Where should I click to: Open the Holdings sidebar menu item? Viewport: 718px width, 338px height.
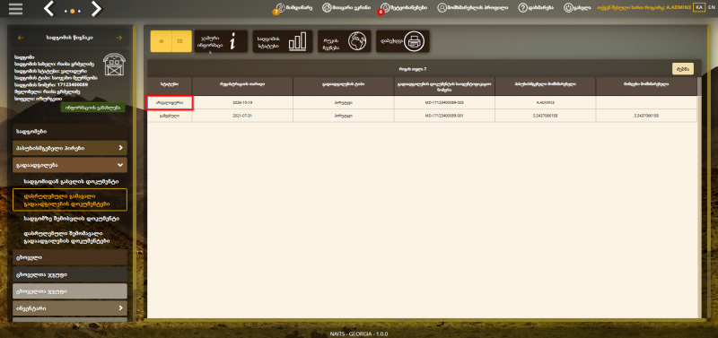[70, 132]
